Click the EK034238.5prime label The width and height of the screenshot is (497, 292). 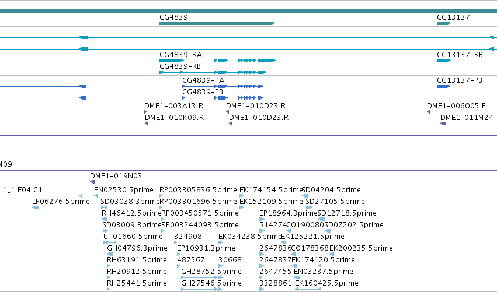click(250, 237)
